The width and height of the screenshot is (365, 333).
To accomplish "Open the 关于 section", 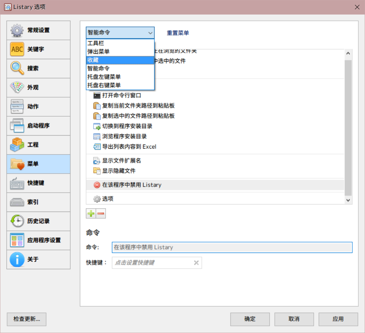I will (38, 259).
